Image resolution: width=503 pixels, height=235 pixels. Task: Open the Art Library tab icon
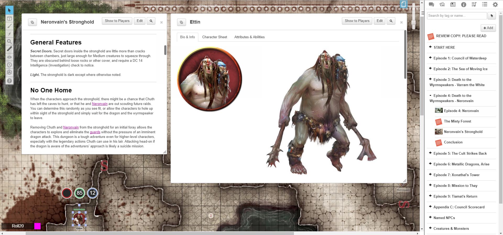(442, 4)
